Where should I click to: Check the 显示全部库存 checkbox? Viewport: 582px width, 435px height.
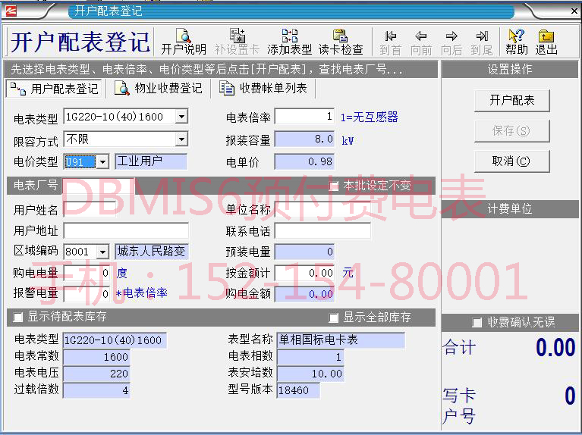(x=334, y=317)
